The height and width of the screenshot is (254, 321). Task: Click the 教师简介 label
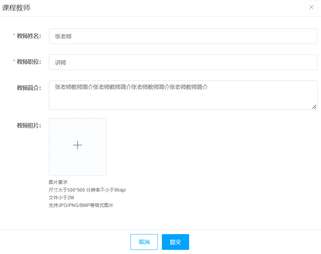coord(29,88)
